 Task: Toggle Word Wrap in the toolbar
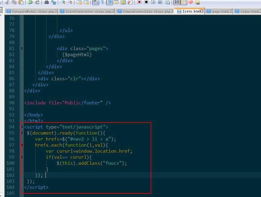point(96,2)
